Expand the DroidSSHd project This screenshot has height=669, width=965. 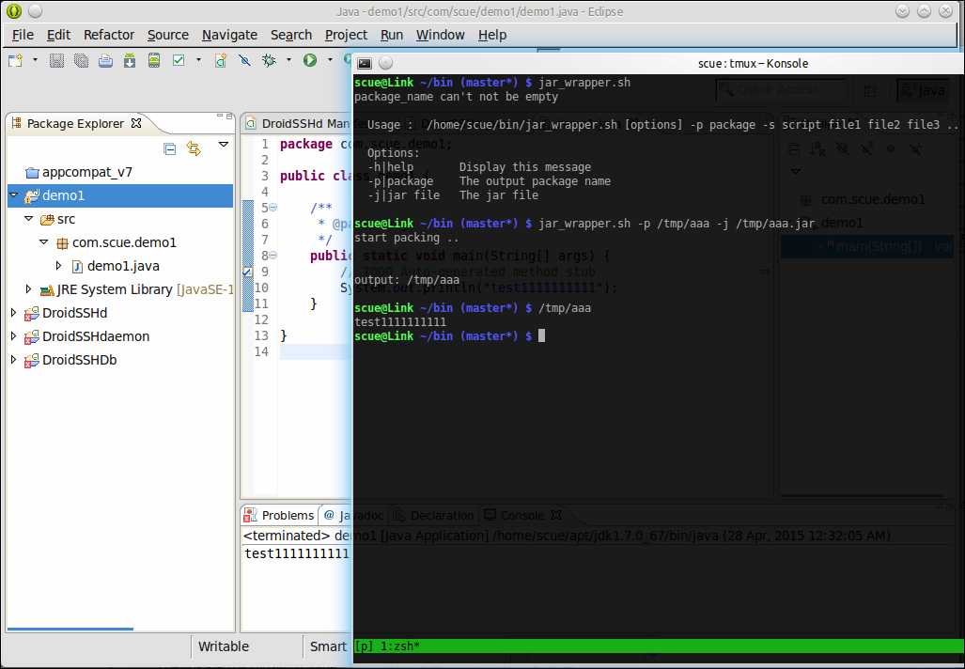click(13, 313)
